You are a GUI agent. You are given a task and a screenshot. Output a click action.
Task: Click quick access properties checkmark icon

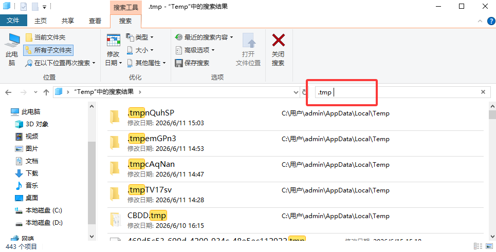tap(24, 6)
